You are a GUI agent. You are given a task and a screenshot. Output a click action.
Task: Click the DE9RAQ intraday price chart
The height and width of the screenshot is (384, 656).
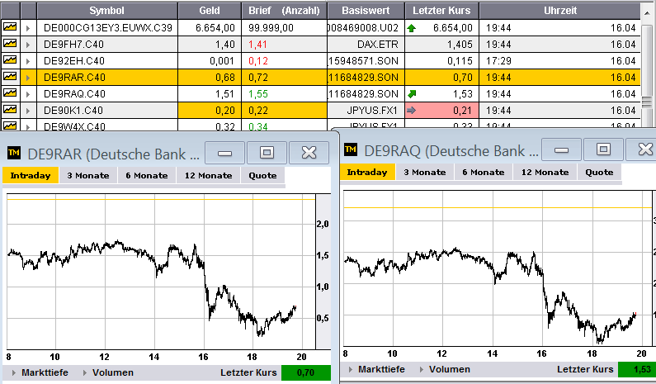coord(497,268)
